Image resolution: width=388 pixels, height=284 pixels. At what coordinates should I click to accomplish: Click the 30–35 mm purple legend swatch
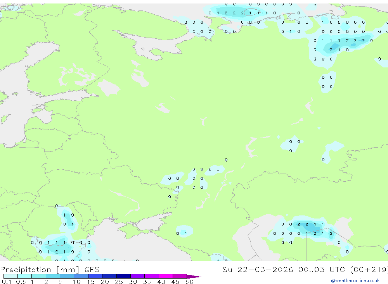[138, 276]
